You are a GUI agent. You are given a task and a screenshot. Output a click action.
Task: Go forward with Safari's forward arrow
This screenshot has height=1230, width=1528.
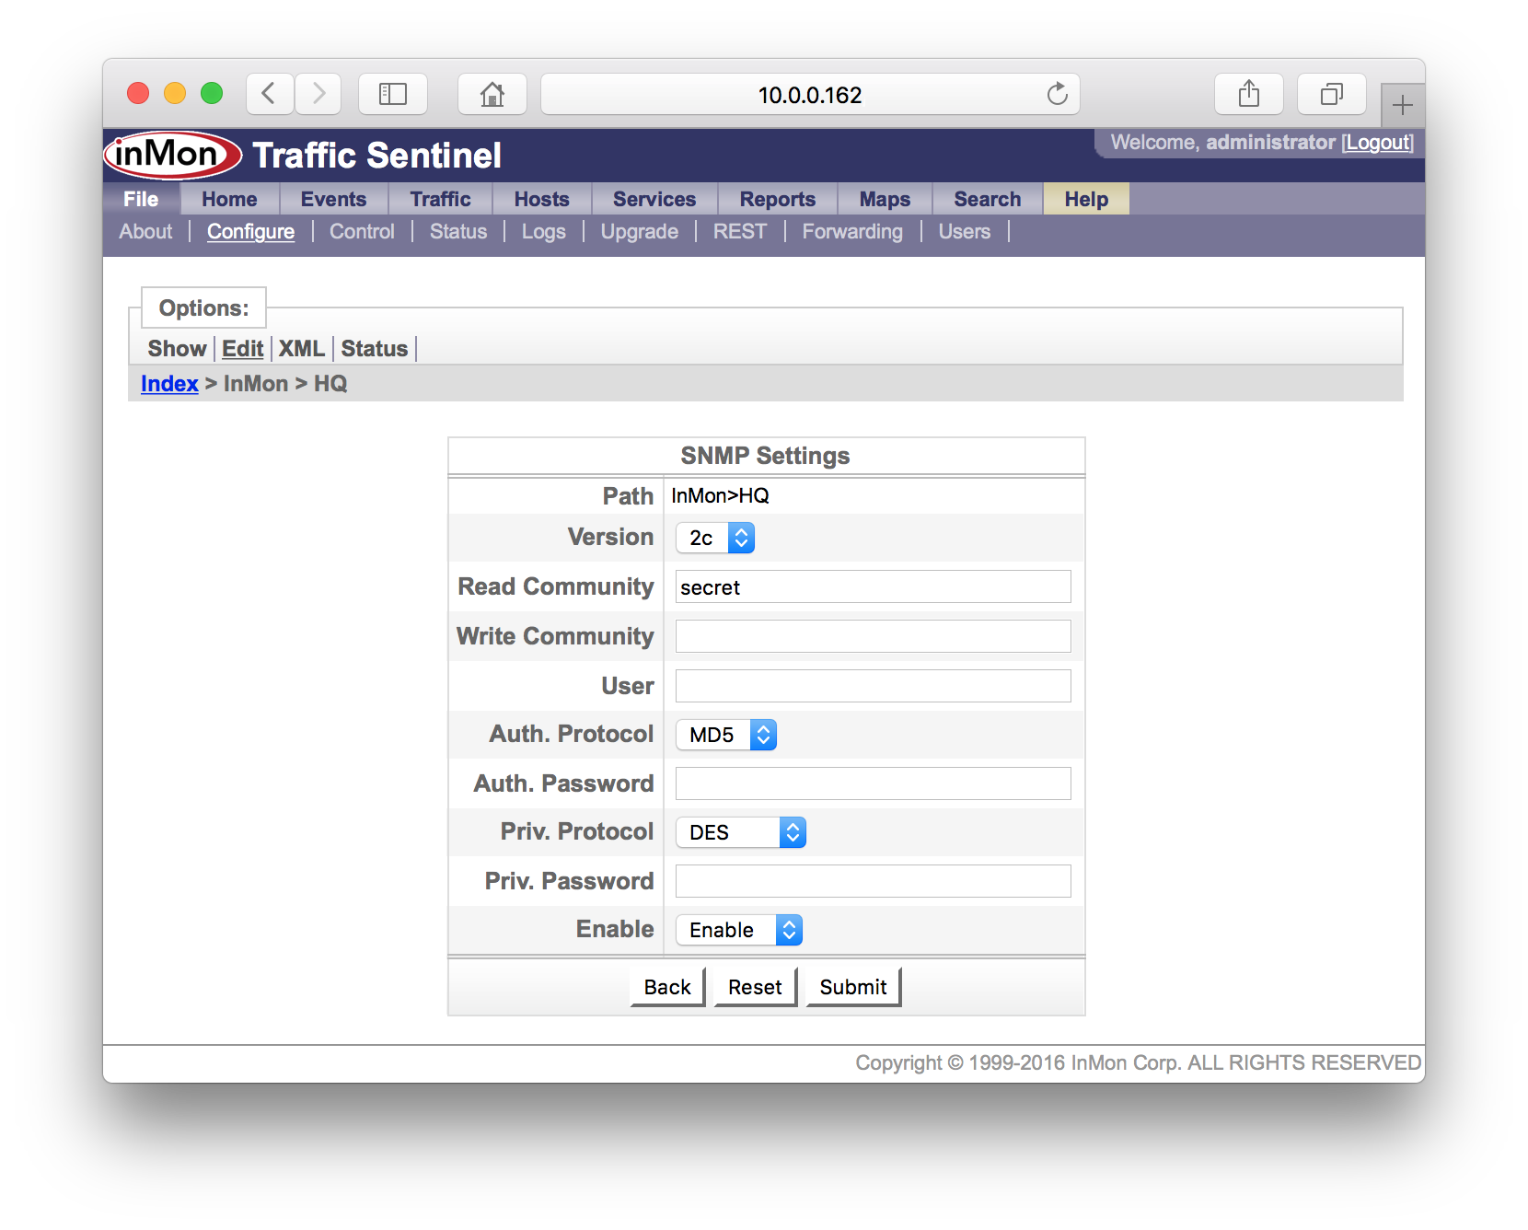pyautogui.click(x=318, y=94)
